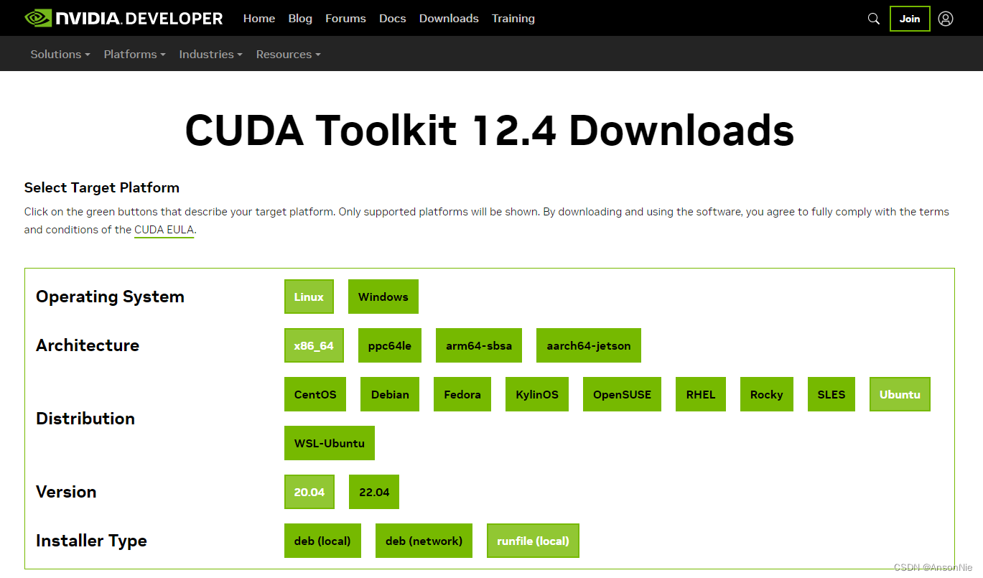
Task: Choose aarch64-jetson architecture
Action: (589, 345)
